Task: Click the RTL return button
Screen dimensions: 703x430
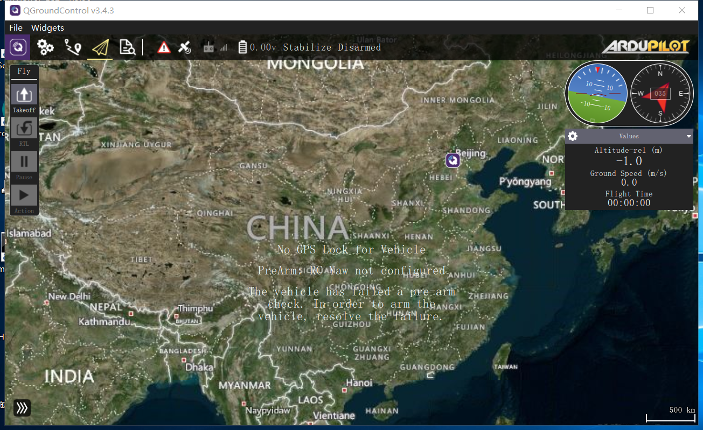Action: pos(24,132)
